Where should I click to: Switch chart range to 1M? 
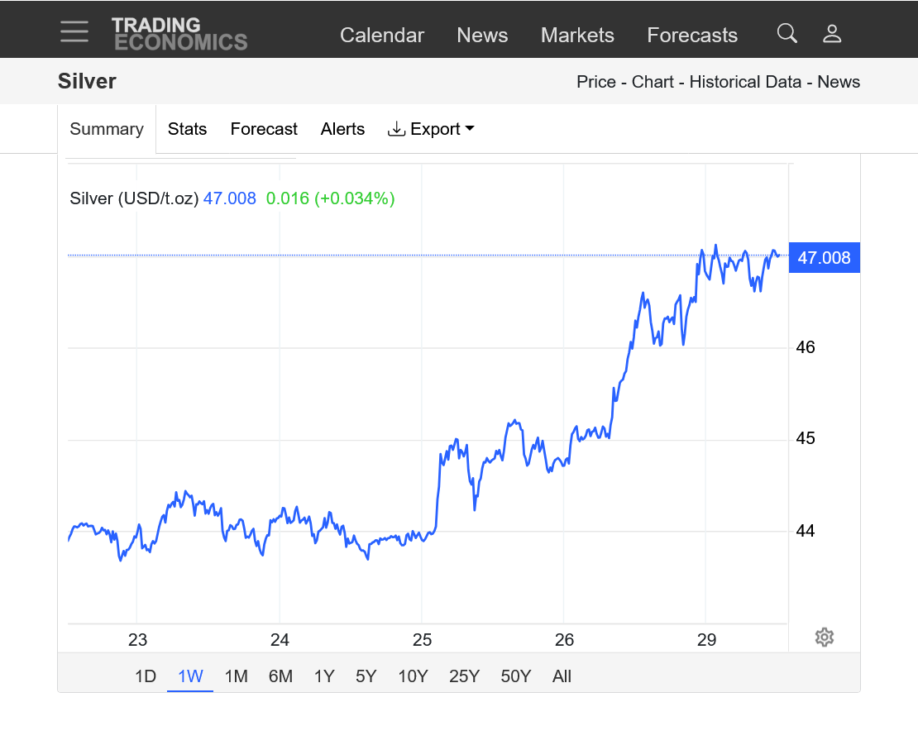point(237,676)
